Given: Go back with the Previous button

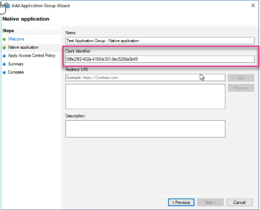Looking at the screenshot, I should point(181,202).
